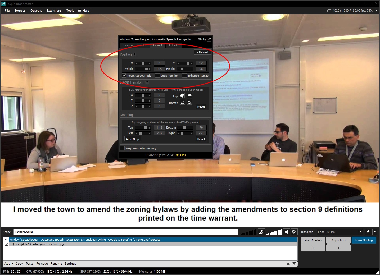Screen dimensions: 380x275
Task: Mute the microphone icon
Action: point(261,232)
